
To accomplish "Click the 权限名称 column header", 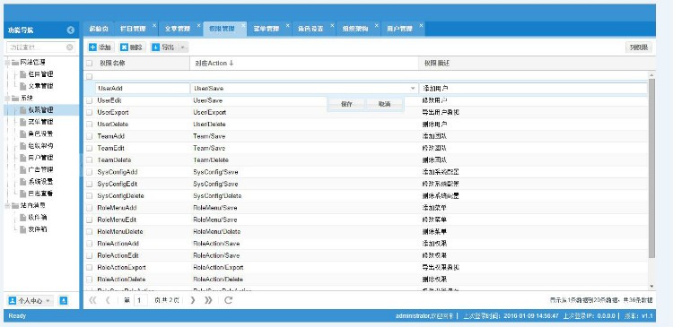I will [x=142, y=63].
